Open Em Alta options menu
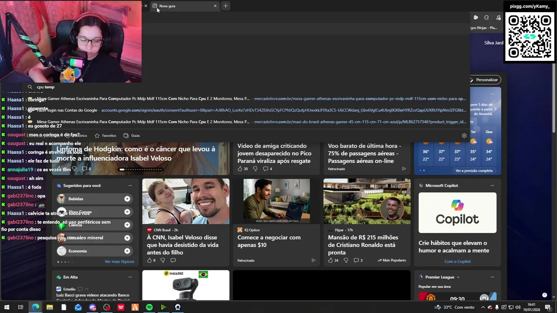 130,277
